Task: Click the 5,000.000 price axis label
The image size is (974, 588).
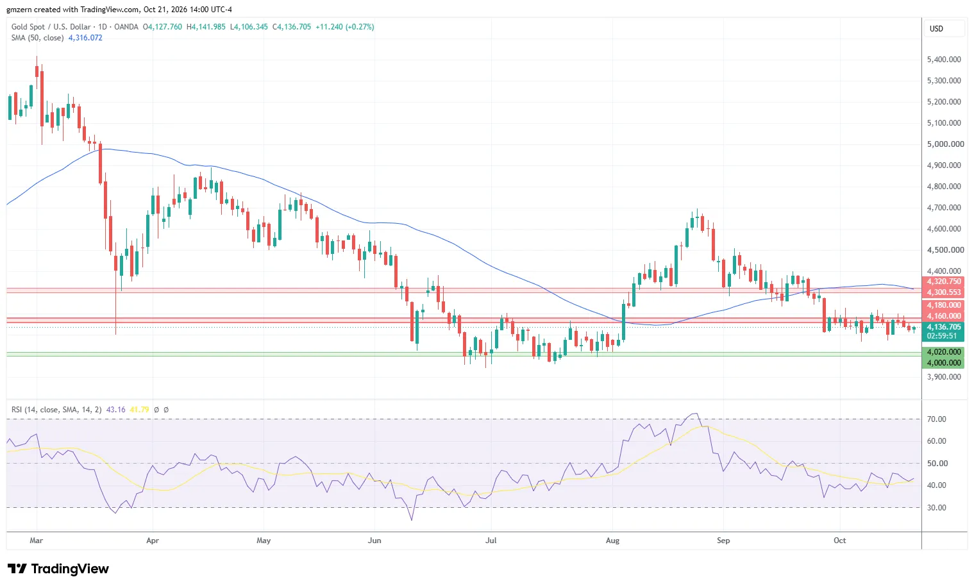Action: click(x=945, y=144)
